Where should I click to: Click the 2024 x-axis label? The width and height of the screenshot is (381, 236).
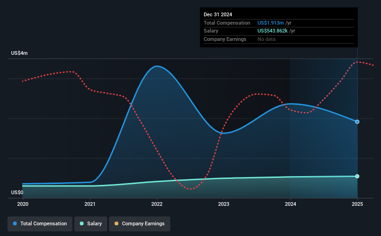(x=291, y=204)
